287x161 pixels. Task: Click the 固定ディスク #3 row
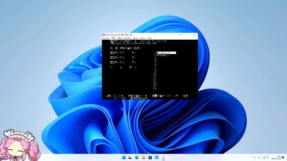(x=123, y=62)
